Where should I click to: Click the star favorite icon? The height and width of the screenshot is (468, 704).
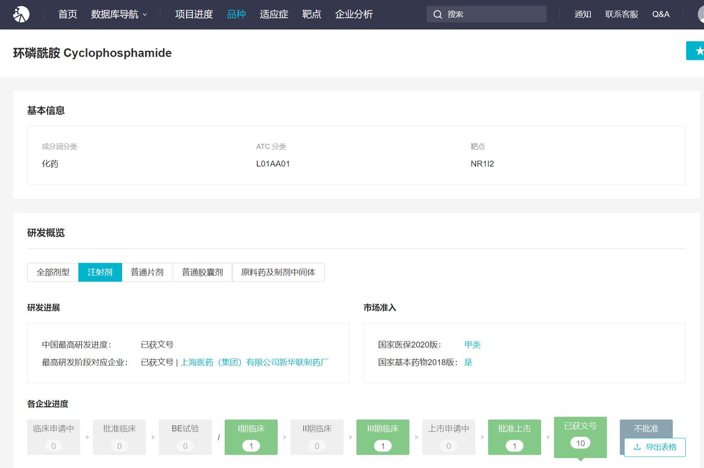click(x=699, y=51)
